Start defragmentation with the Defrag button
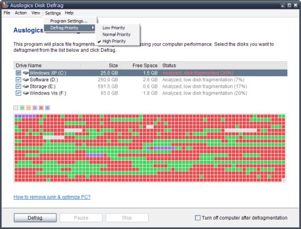The image size is (301, 229). click(35, 218)
